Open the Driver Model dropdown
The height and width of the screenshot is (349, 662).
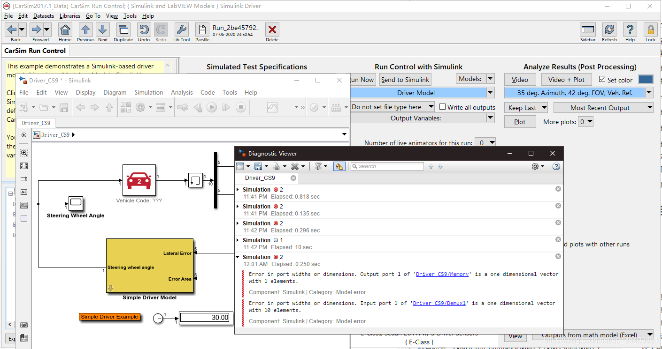[x=491, y=93]
